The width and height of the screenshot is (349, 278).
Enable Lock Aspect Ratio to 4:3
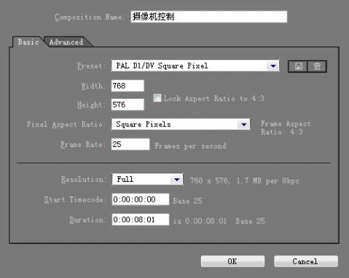click(157, 98)
